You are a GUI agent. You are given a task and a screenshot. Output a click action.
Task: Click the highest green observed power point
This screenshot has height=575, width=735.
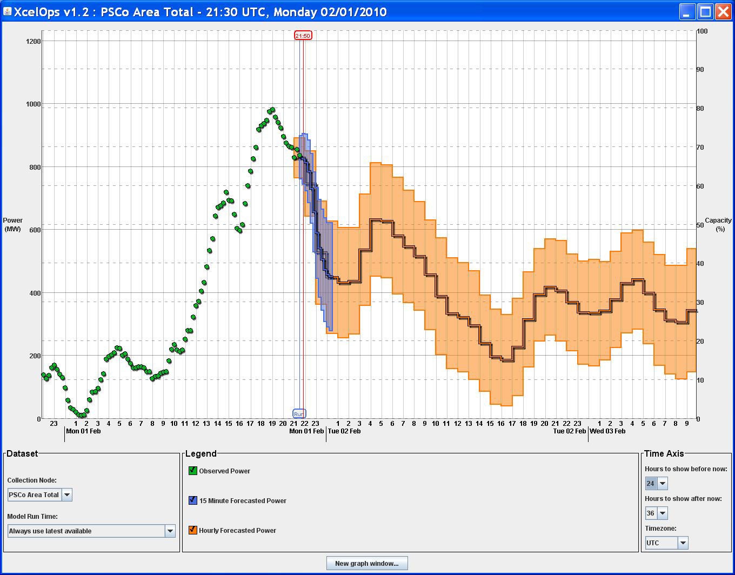272,110
